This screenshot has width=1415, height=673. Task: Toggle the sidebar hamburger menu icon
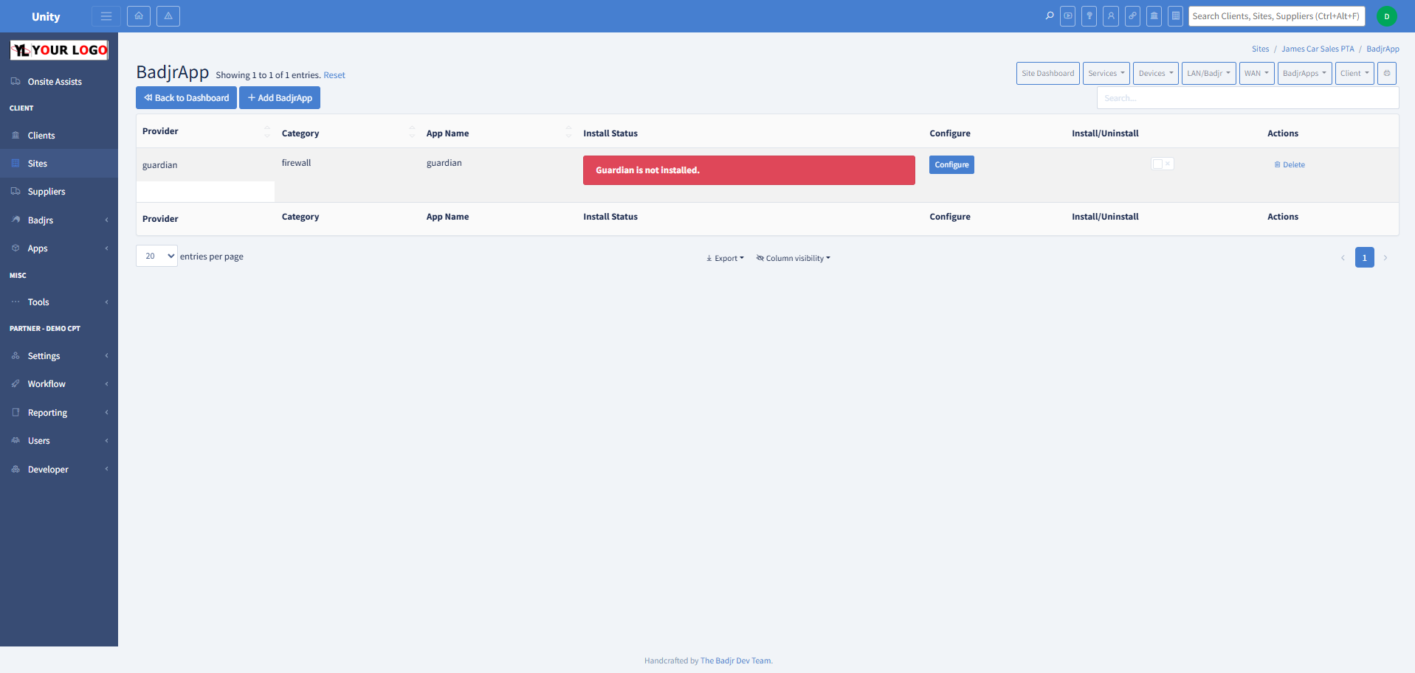106,16
